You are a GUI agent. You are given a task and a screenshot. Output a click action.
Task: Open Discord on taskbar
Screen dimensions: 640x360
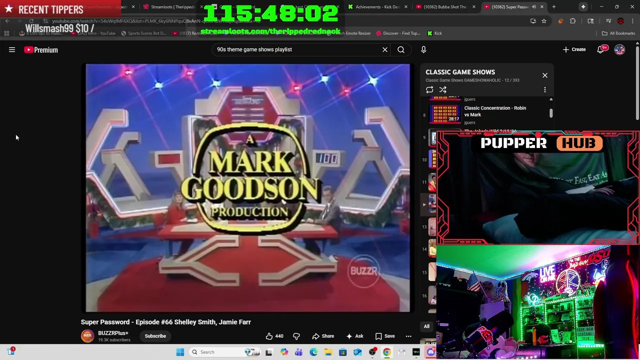[x=431, y=352]
